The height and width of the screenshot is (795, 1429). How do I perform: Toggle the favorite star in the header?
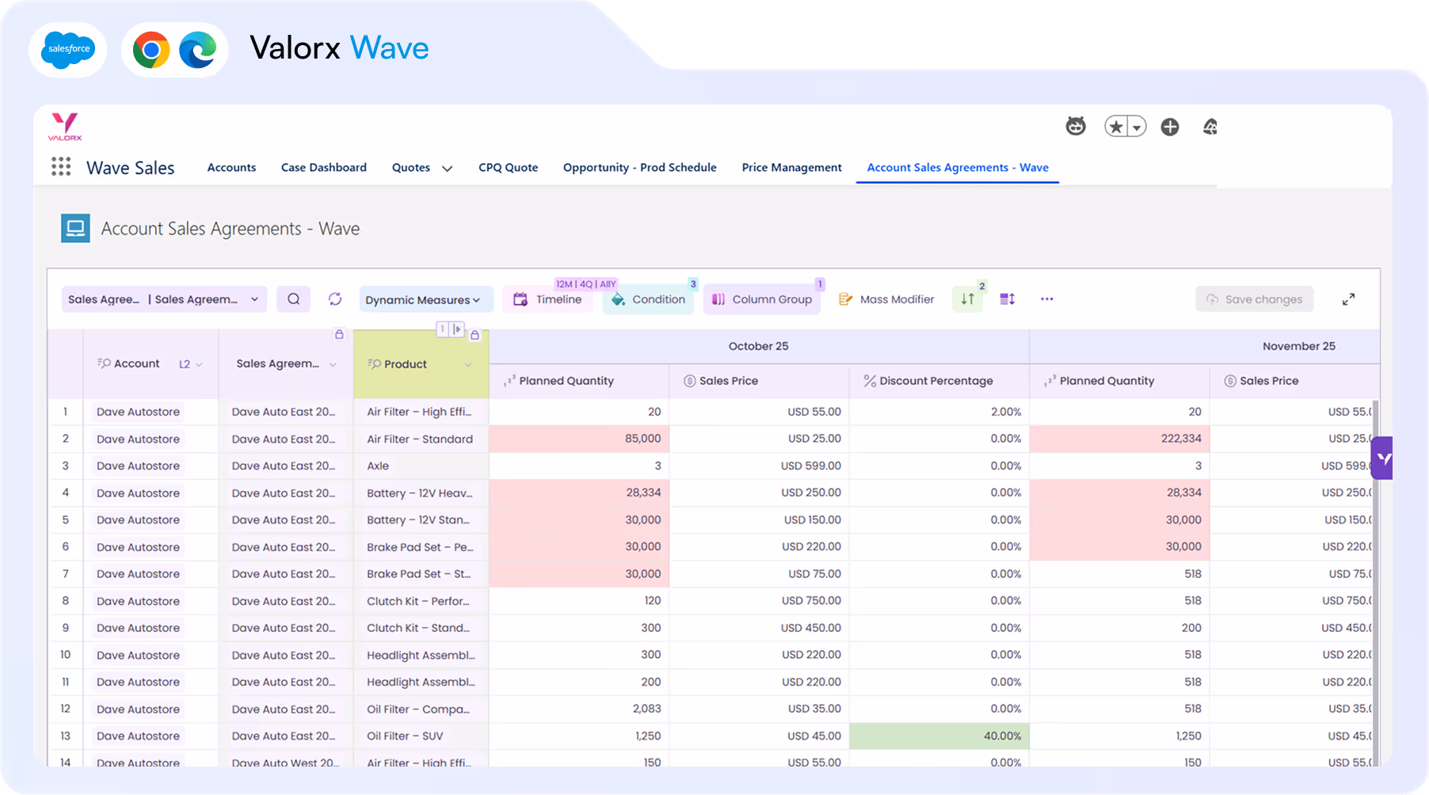coord(1115,126)
